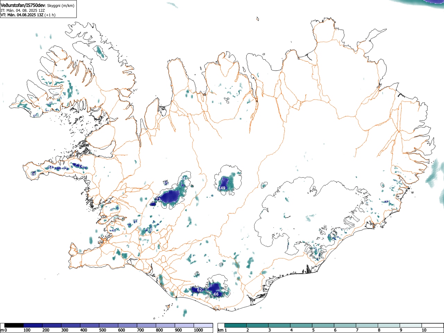Select the VT: Mán. 04.08.2025 13Z (+1 h) line
This screenshot has height=333, width=444.
click(28, 15)
